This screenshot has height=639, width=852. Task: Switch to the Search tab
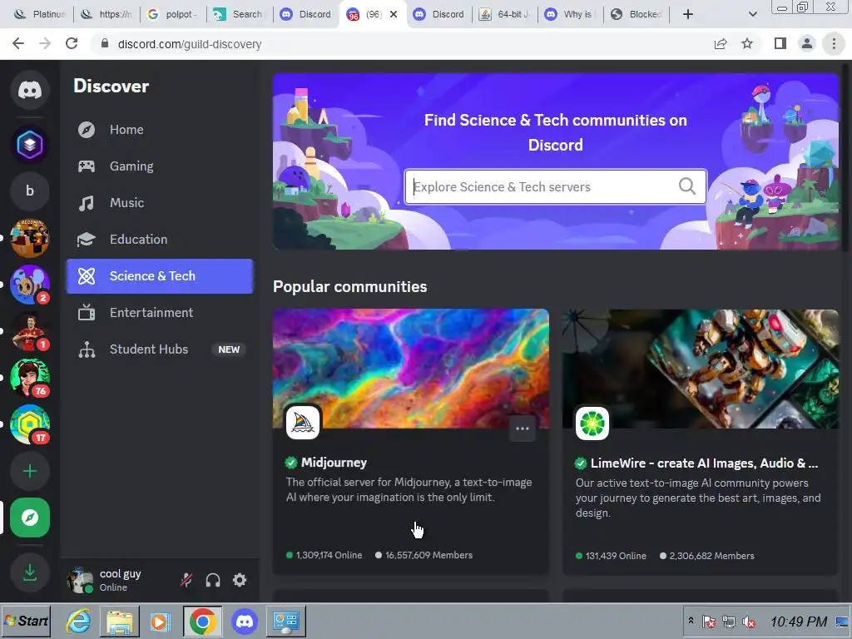(x=240, y=14)
